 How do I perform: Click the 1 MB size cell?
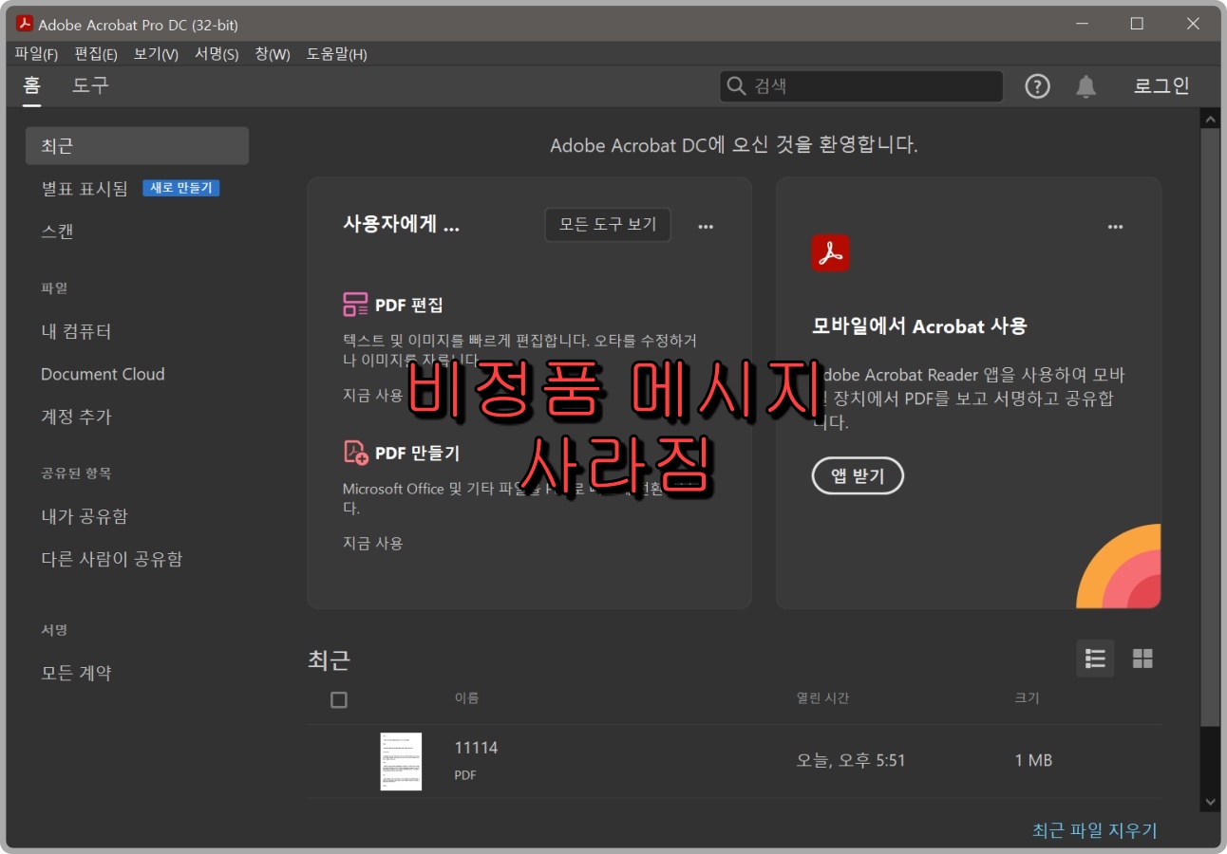pyautogui.click(x=1033, y=761)
